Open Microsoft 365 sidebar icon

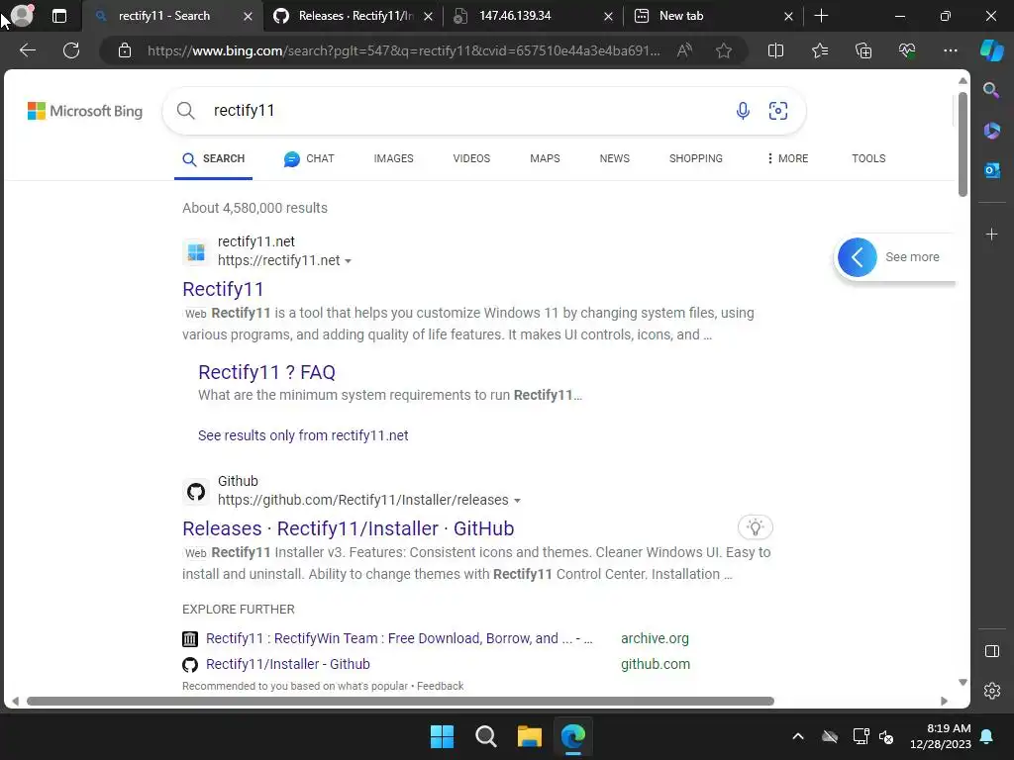991,131
